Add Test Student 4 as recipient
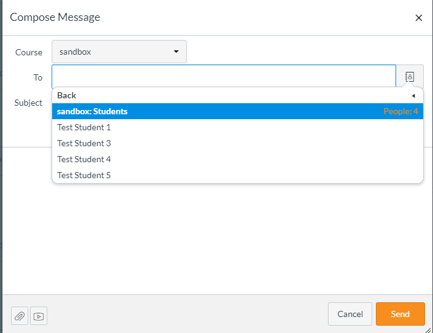 tap(84, 159)
